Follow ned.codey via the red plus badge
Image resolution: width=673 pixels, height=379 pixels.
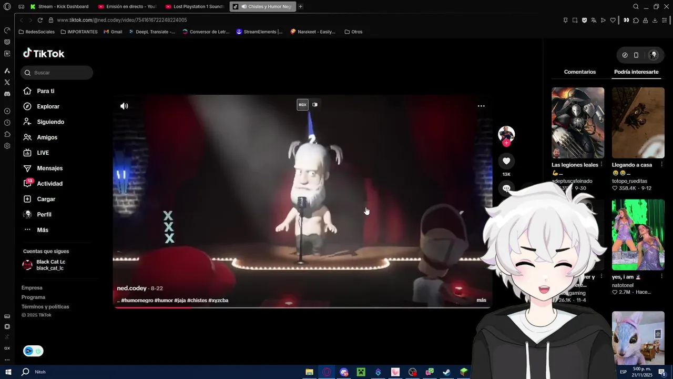click(506, 143)
